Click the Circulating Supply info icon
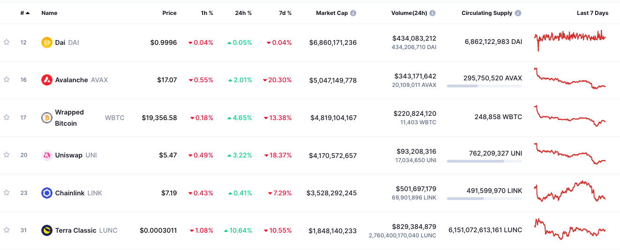 coord(518,13)
